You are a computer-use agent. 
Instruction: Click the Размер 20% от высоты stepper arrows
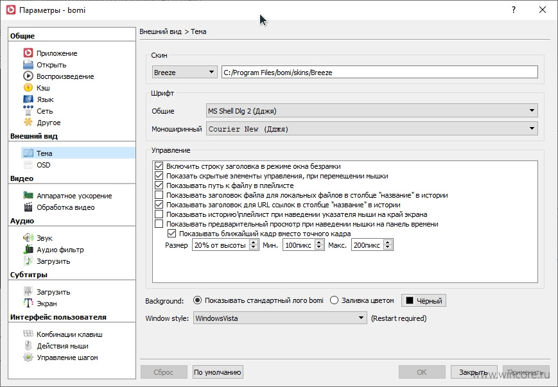click(254, 245)
